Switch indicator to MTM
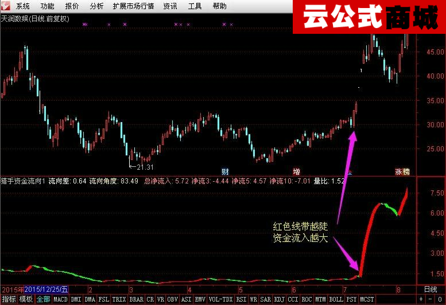446x305 pixels. (x=320, y=299)
